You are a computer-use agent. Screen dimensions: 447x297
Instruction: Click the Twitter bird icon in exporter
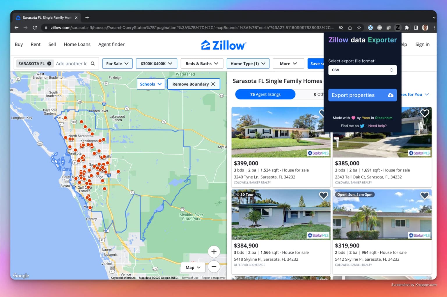[362, 126]
